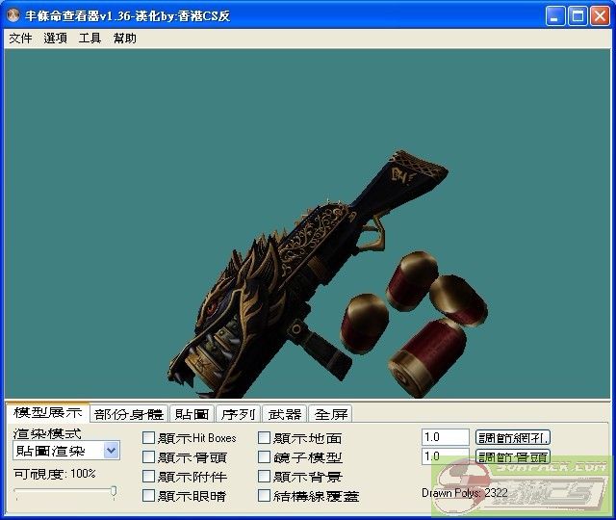This screenshot has width=616, height=520.
Task: Check the 顯示地面 option
Action: point(265,438)
